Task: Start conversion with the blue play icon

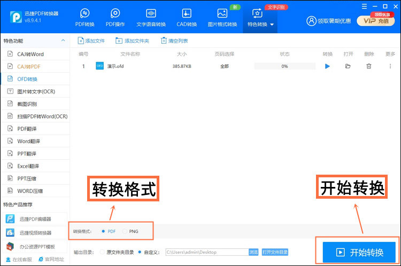Action: [327, 66]
